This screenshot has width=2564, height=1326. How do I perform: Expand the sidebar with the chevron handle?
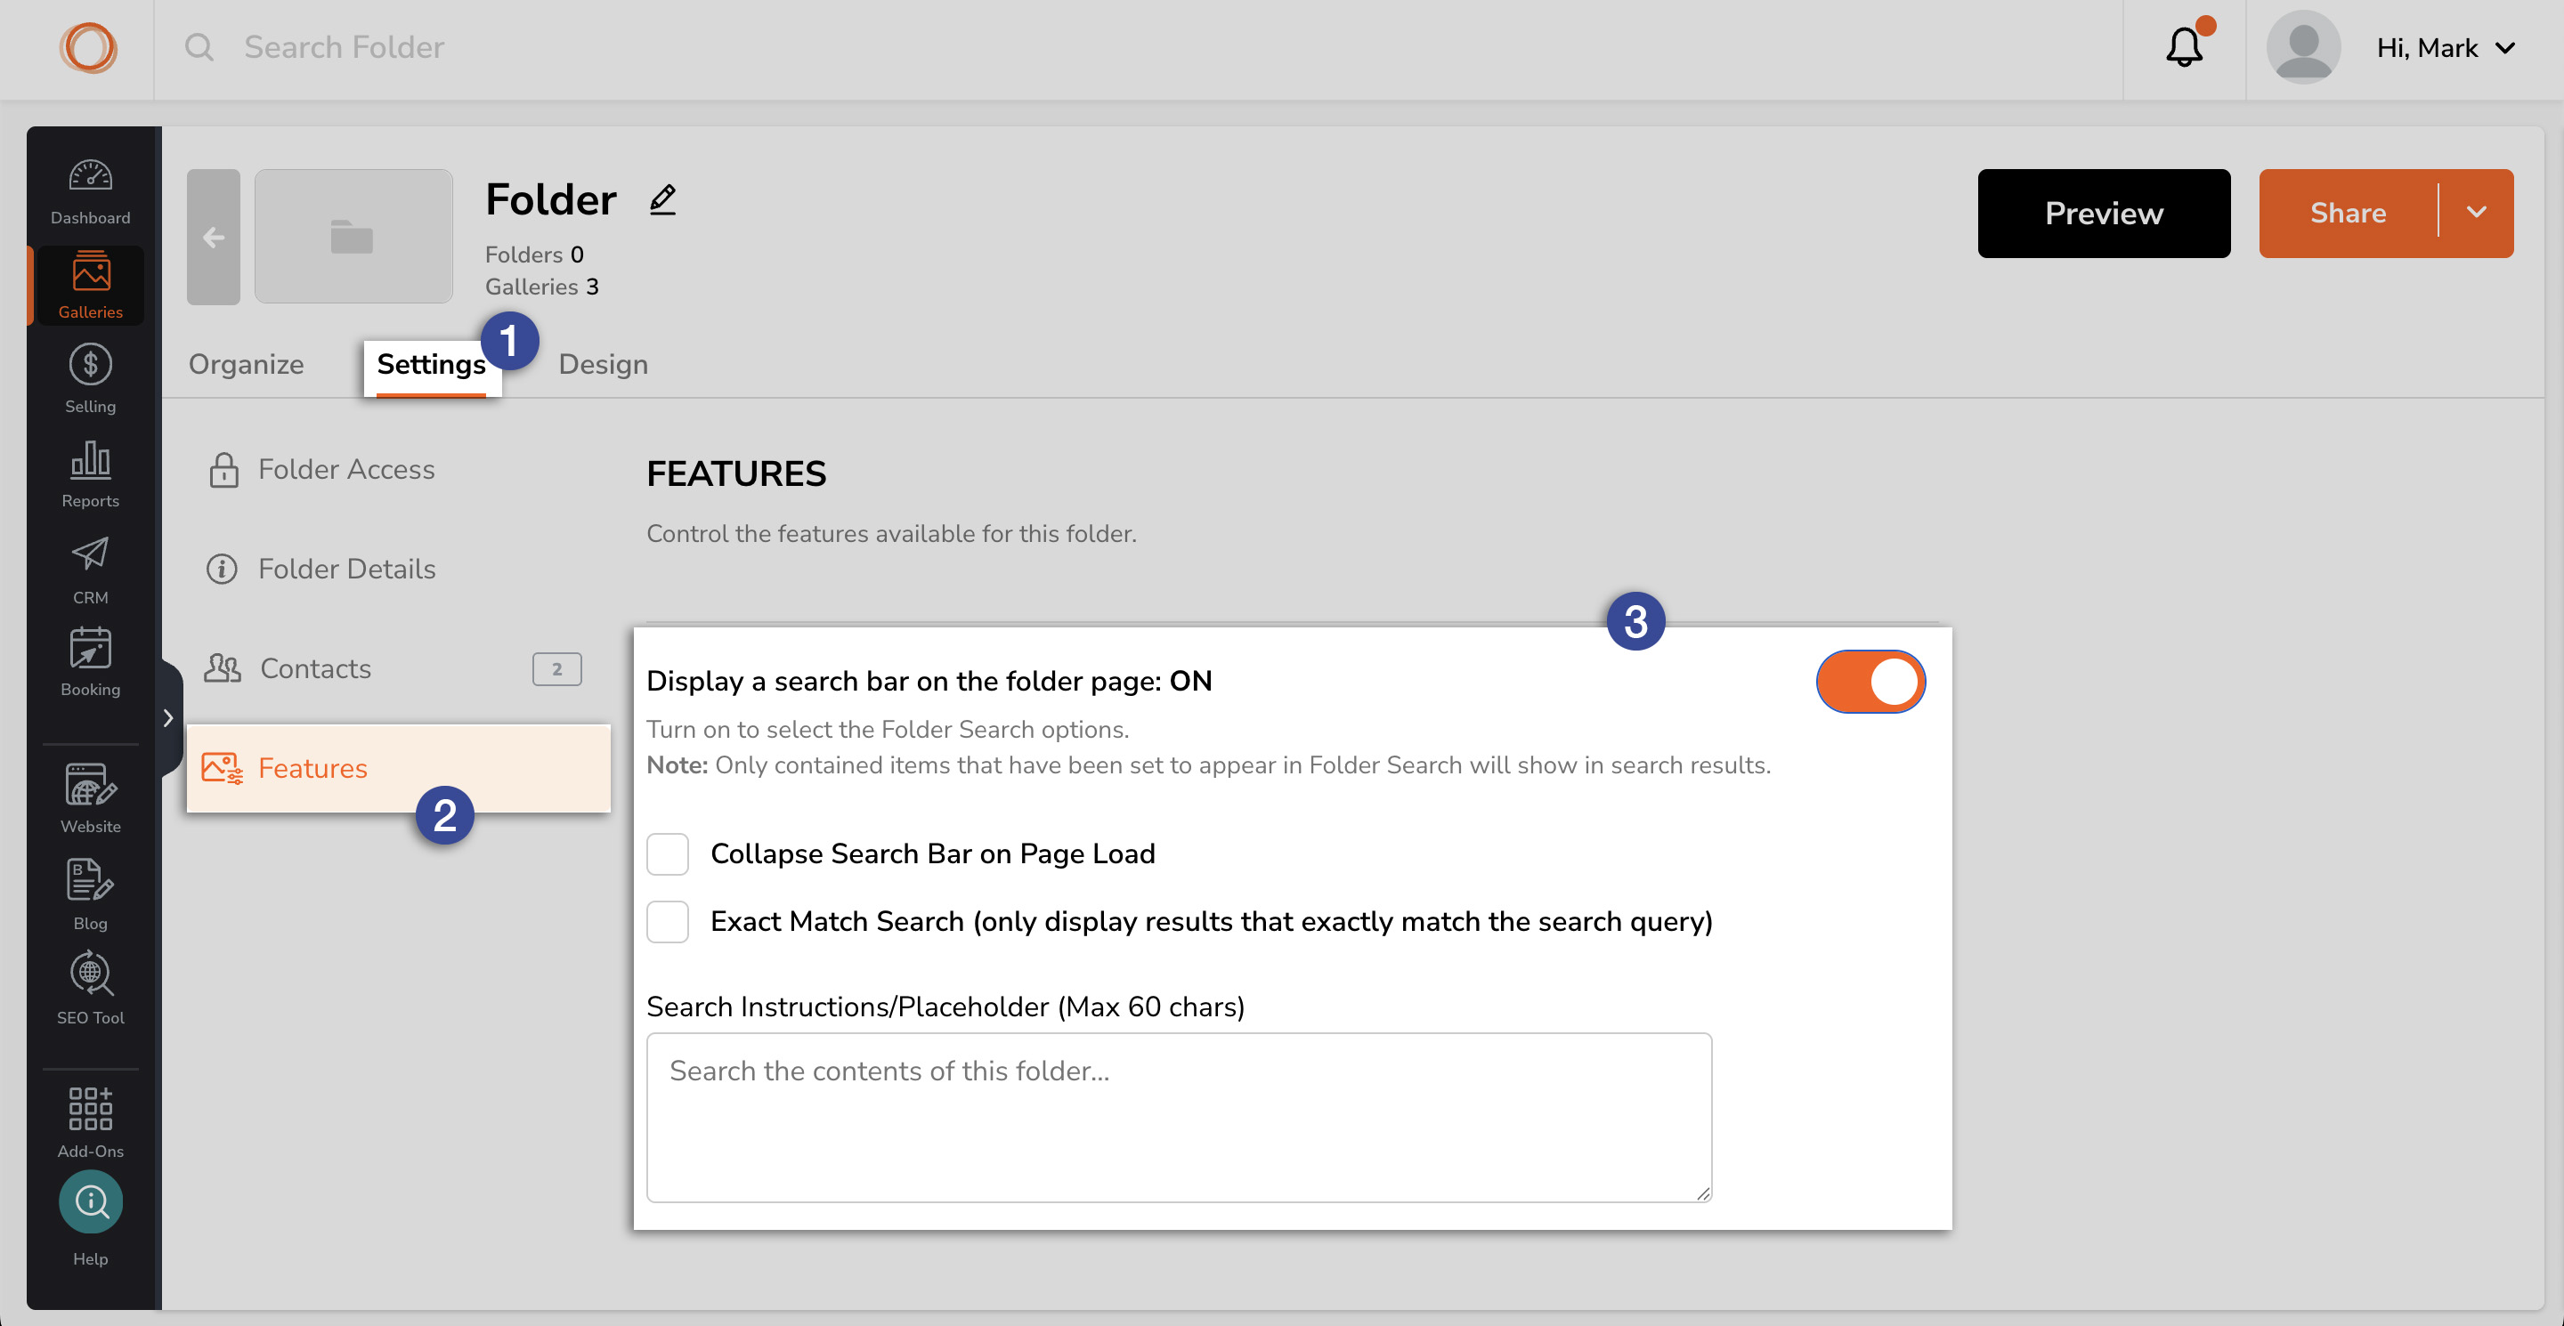coord(168,718)
